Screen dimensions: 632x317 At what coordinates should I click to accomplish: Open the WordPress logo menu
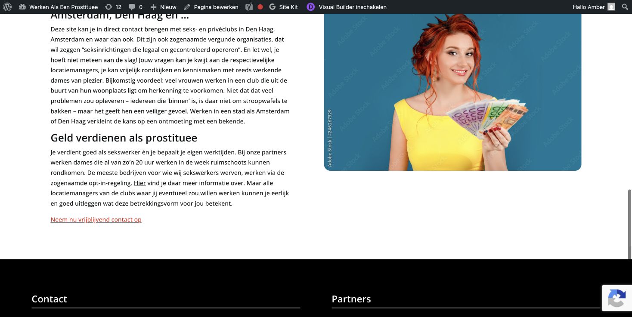click(x=7, y=7)
